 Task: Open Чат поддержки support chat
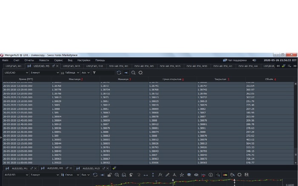(235, 60)
